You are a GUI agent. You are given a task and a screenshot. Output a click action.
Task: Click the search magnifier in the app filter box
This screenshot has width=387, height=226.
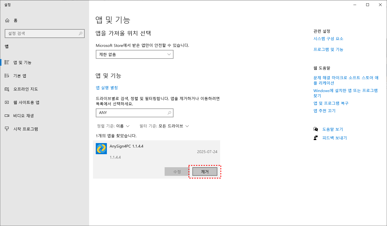pyautogui.click(x=169, y=113)
